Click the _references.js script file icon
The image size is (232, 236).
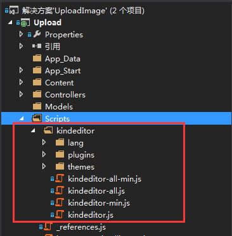tap(48, 227)
